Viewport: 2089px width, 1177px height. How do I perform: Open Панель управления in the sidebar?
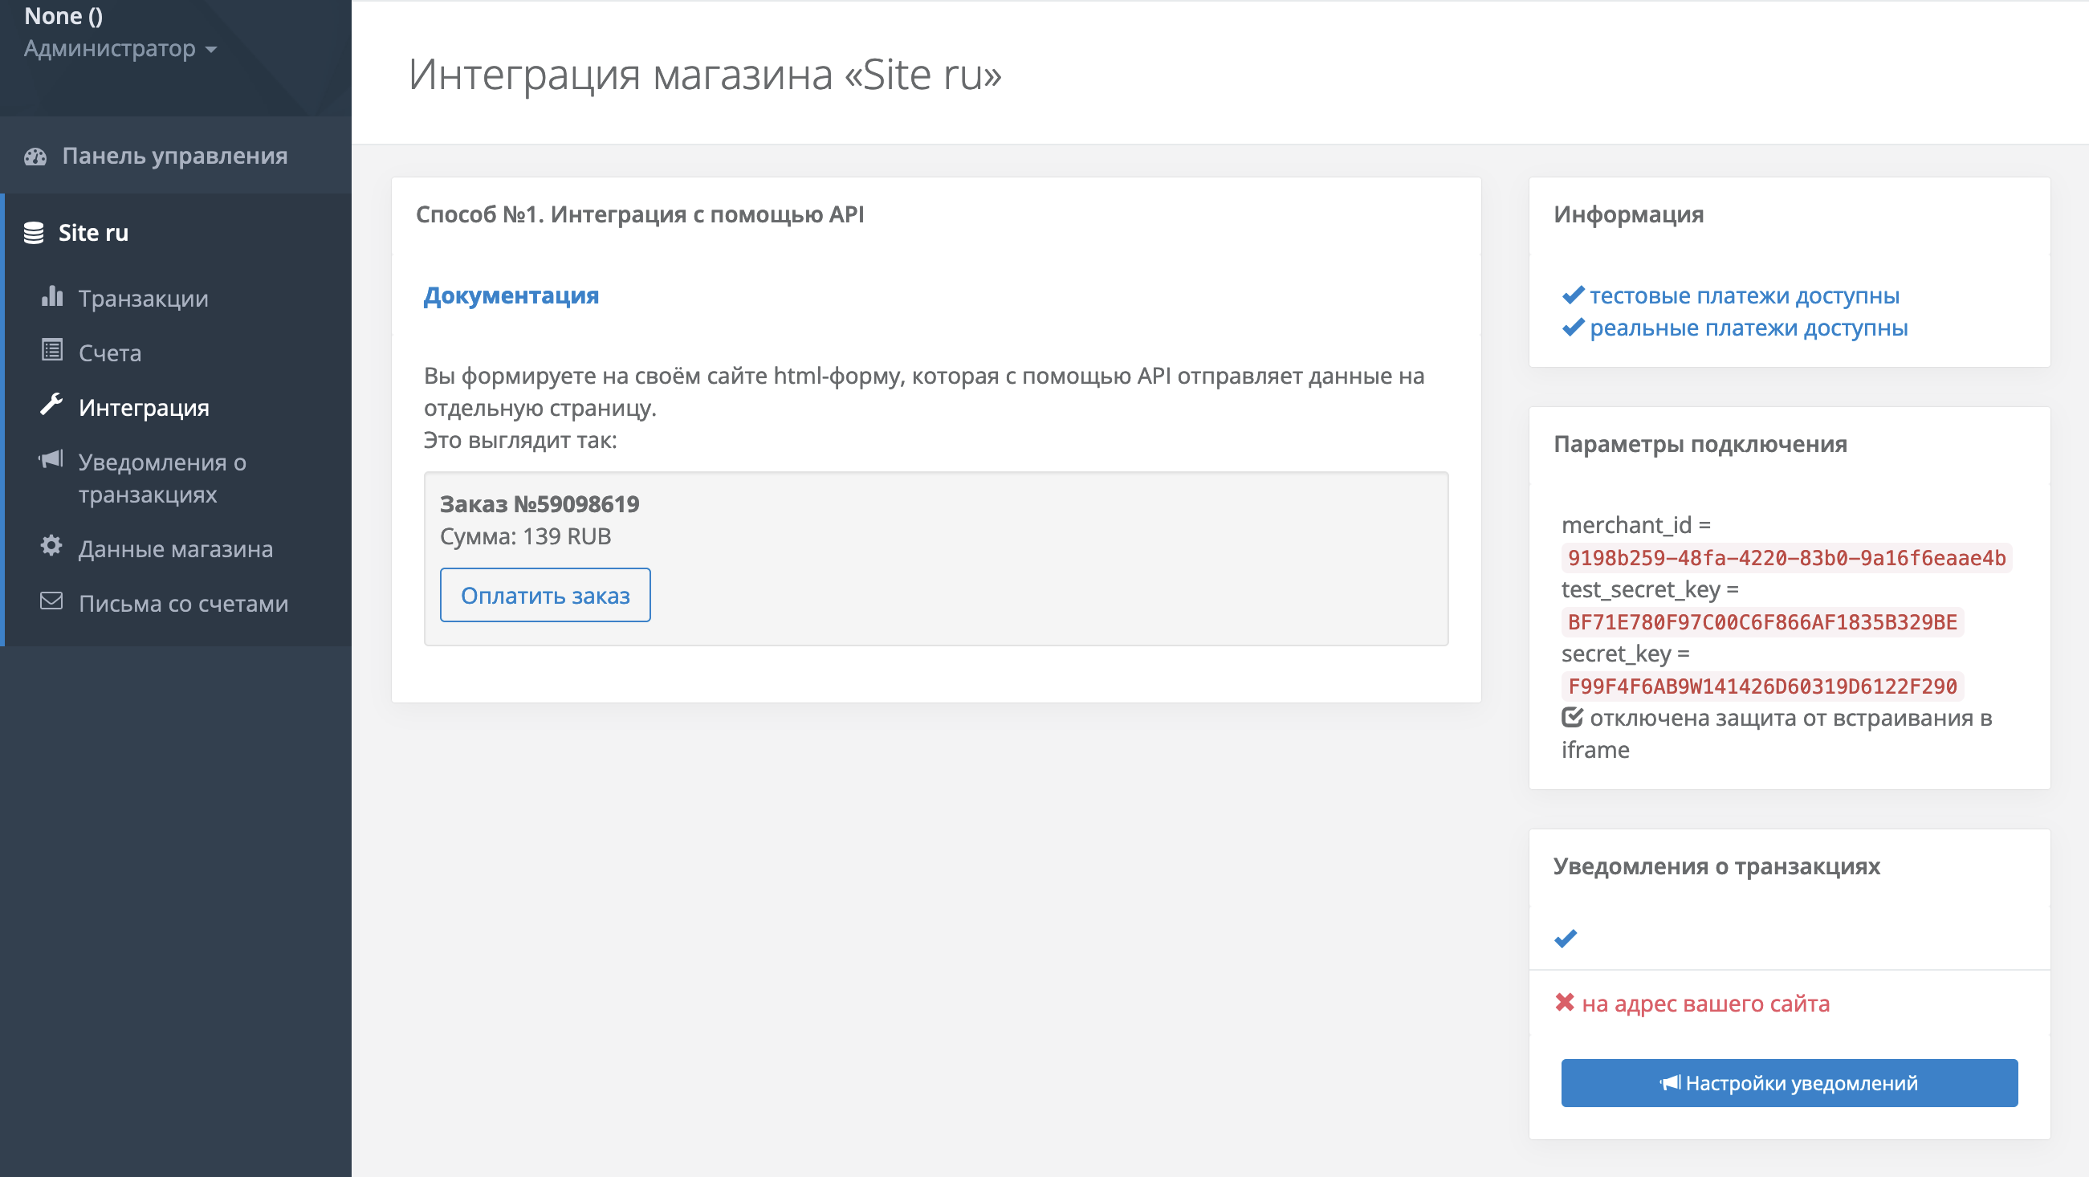176,156
